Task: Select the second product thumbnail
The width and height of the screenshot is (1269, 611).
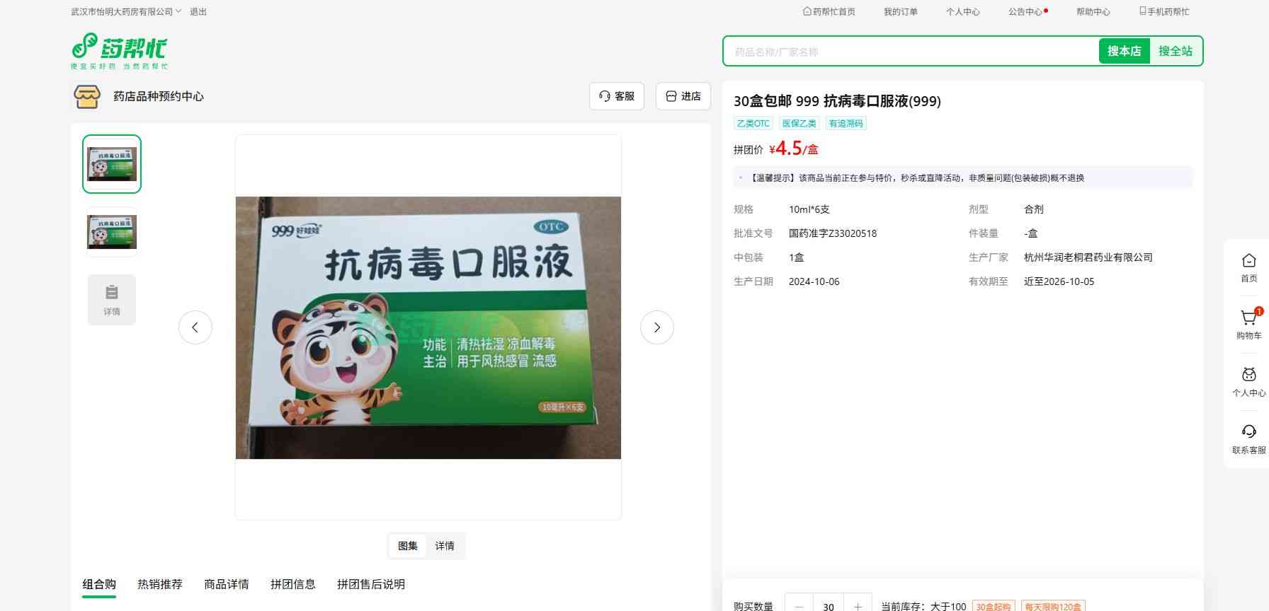Action: tap(112, 232)
